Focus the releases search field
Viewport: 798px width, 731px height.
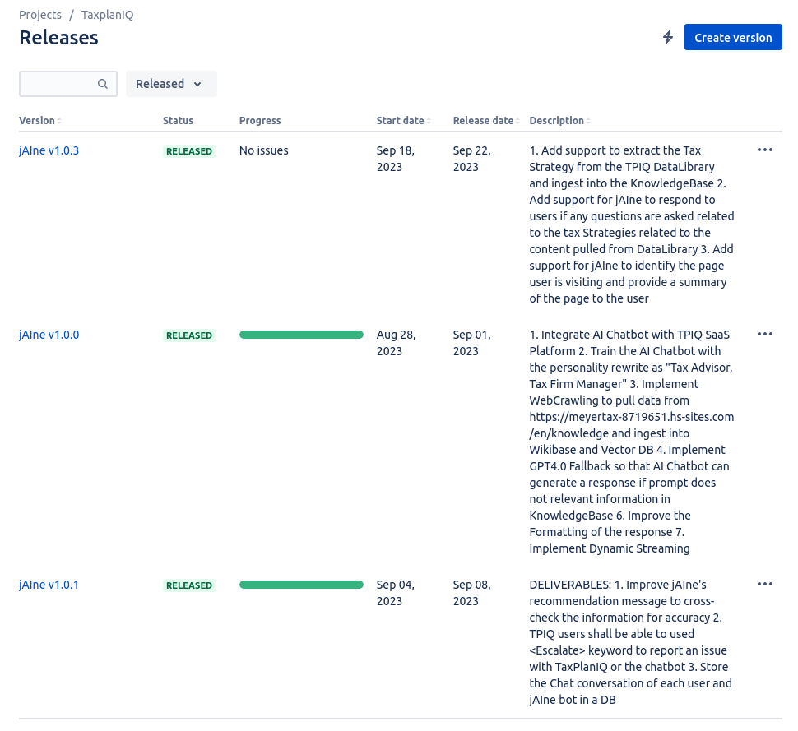(68, 84)
